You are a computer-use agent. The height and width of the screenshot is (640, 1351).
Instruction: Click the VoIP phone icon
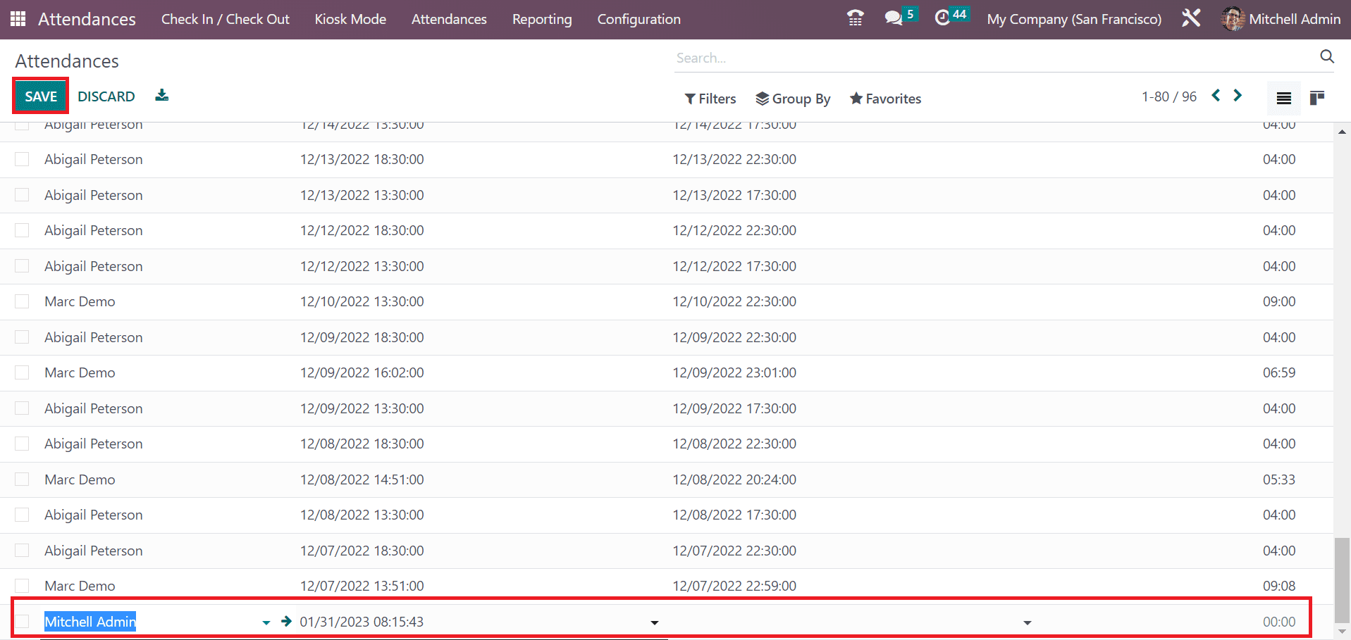855,18
